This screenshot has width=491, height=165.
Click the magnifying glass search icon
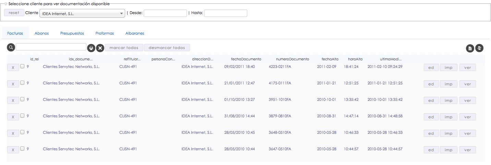click(x=11, y=47)
